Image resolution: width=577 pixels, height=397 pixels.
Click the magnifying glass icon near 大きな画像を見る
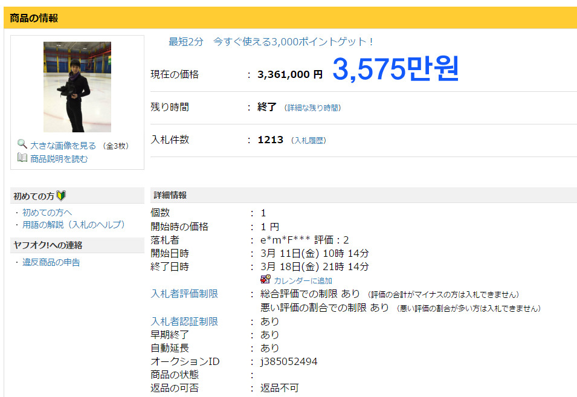click(x=22, y=144)
